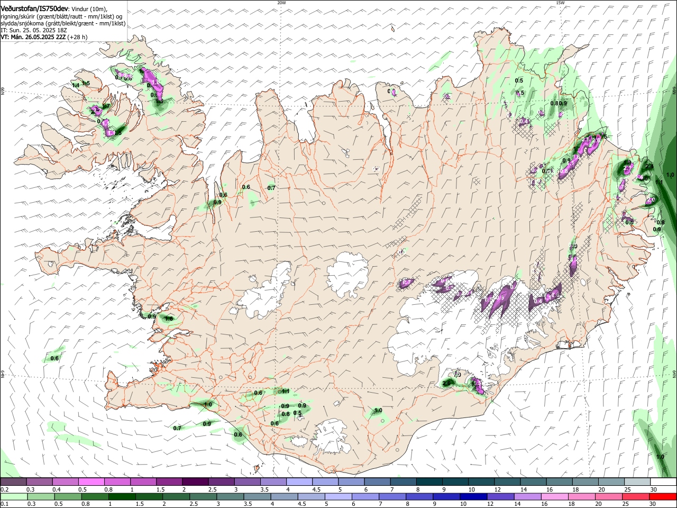Click the bright red lower swatch after 30
This screenshot has height=508, width=677.
(663, 497)
